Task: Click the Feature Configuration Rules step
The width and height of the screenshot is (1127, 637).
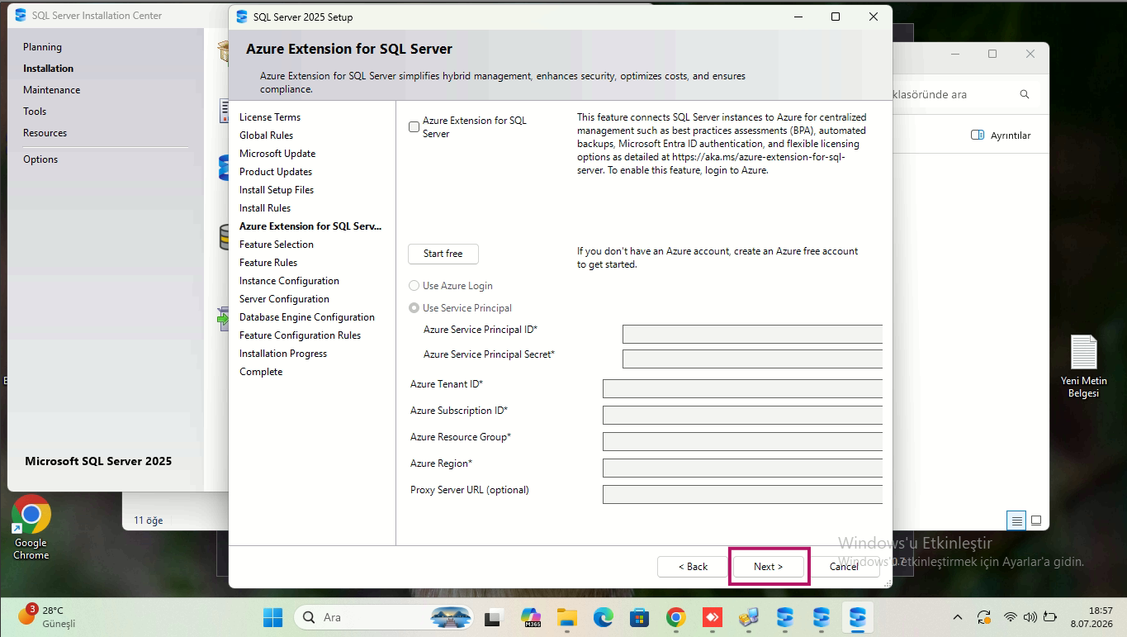Action: coord(300,335)
